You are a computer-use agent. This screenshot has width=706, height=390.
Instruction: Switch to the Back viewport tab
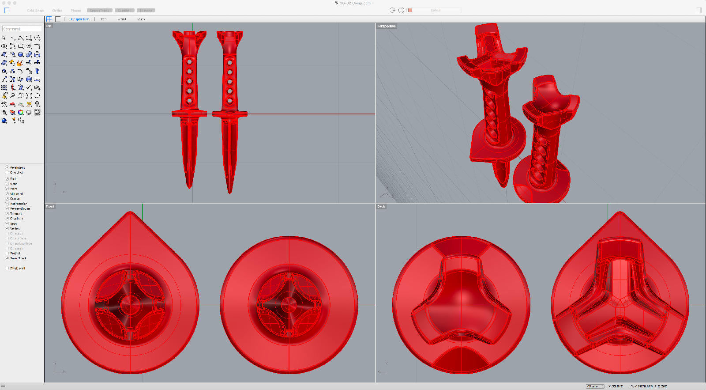[141, 19]
